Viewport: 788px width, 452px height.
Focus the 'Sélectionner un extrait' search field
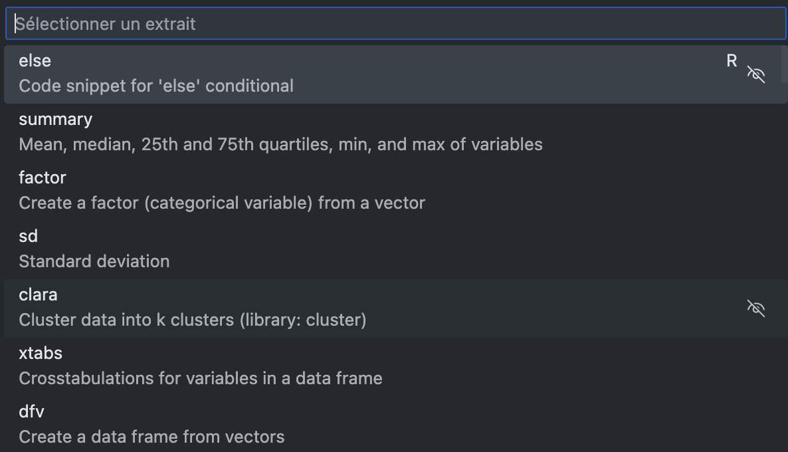(x=395, y=24)
